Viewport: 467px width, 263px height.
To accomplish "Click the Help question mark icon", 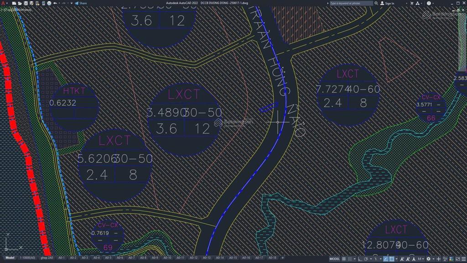I will pyautogui.click(x=428, y=3).
